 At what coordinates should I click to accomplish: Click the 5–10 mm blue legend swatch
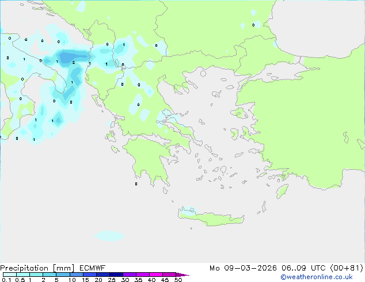click(63, 275)
